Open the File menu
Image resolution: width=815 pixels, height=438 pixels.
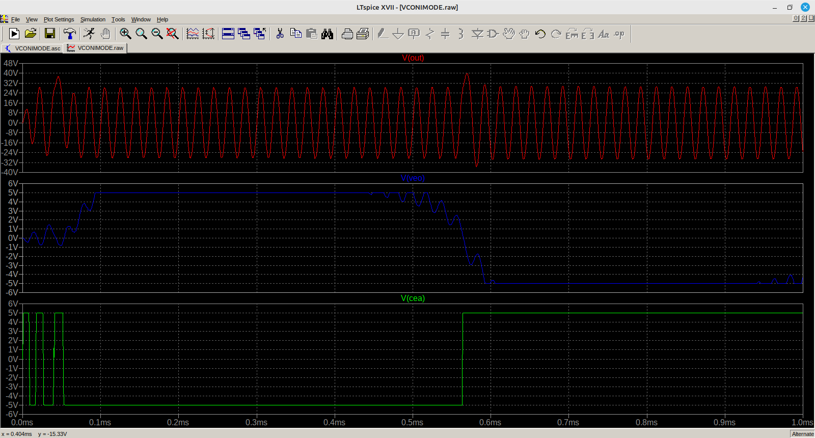(15, 19)
